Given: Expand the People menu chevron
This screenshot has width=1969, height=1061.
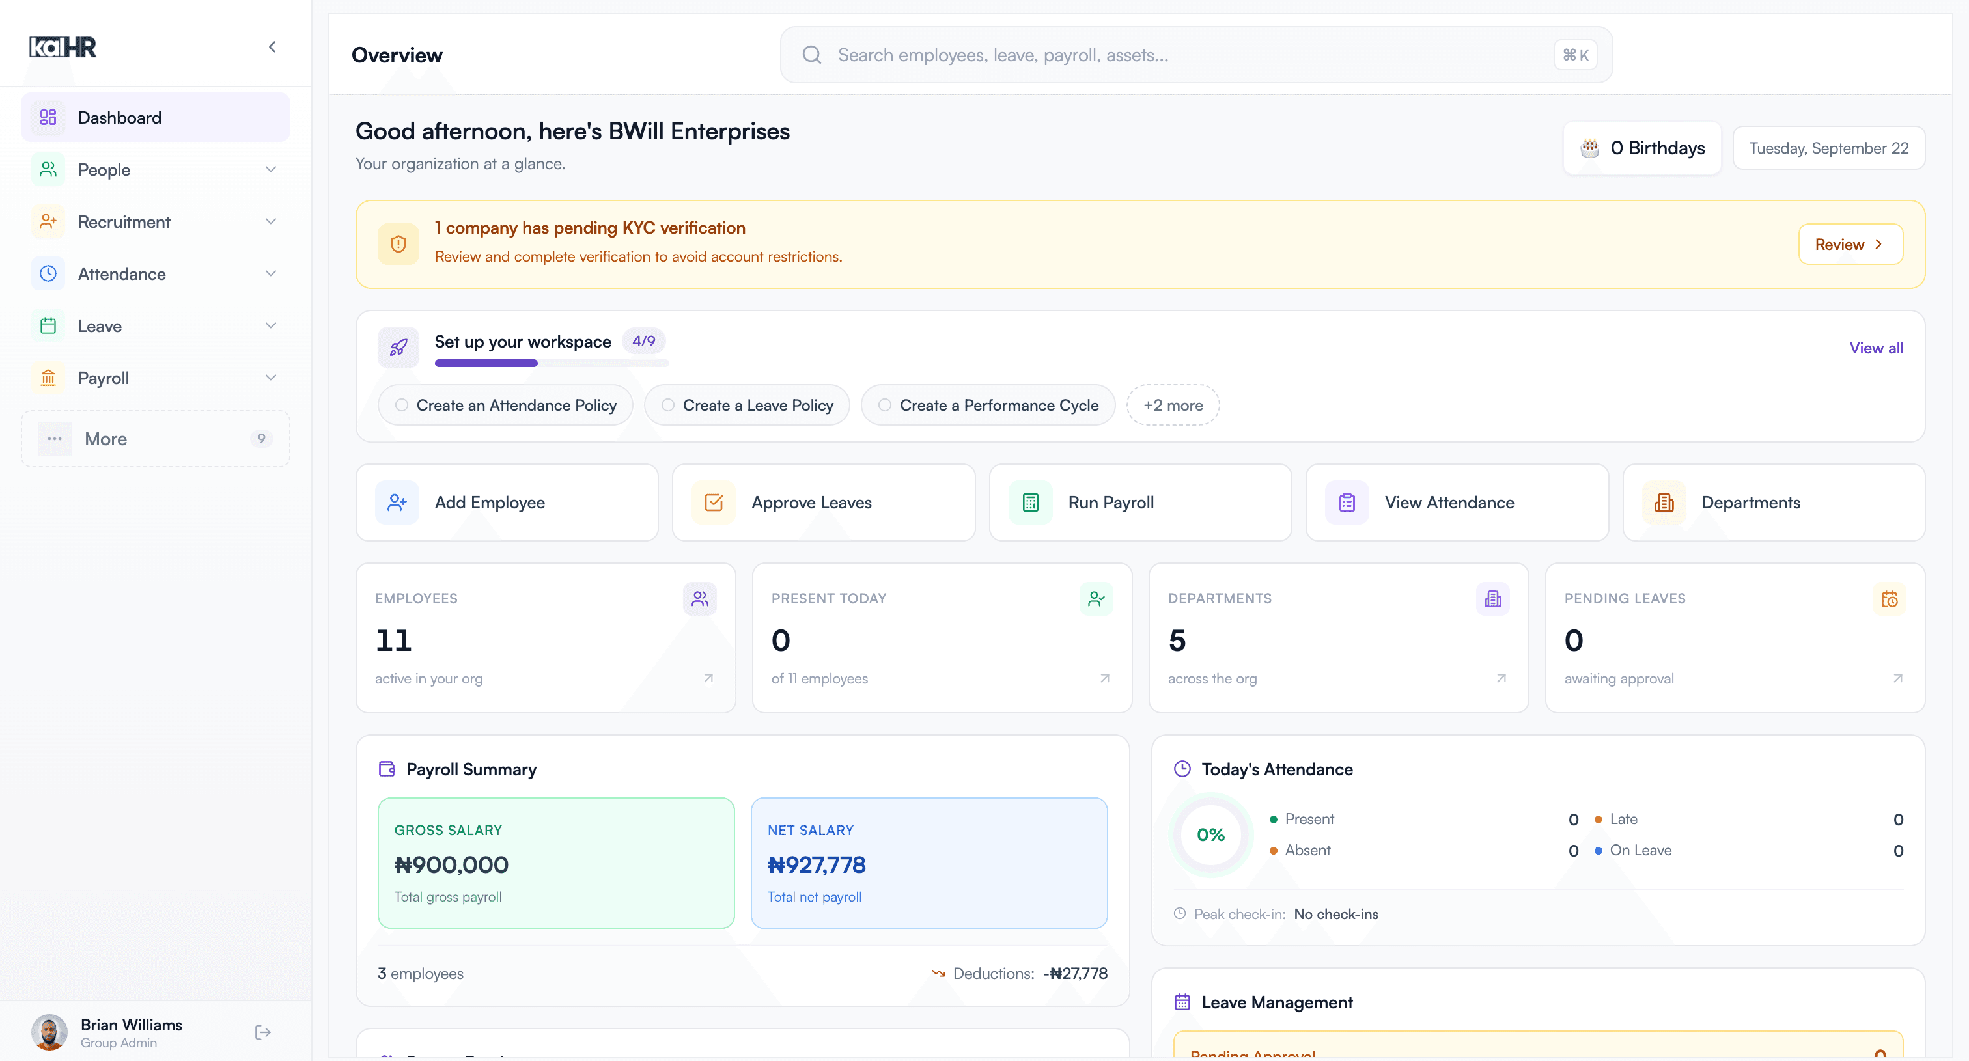Looking at the screenshot, I should click(x=271, y=169).
